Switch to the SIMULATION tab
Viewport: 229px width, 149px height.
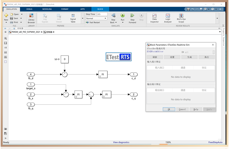coord(11,9)
